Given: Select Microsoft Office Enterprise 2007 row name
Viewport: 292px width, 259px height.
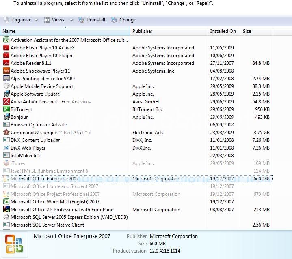Looking at the screenshot, I should [x=45, y=179].
